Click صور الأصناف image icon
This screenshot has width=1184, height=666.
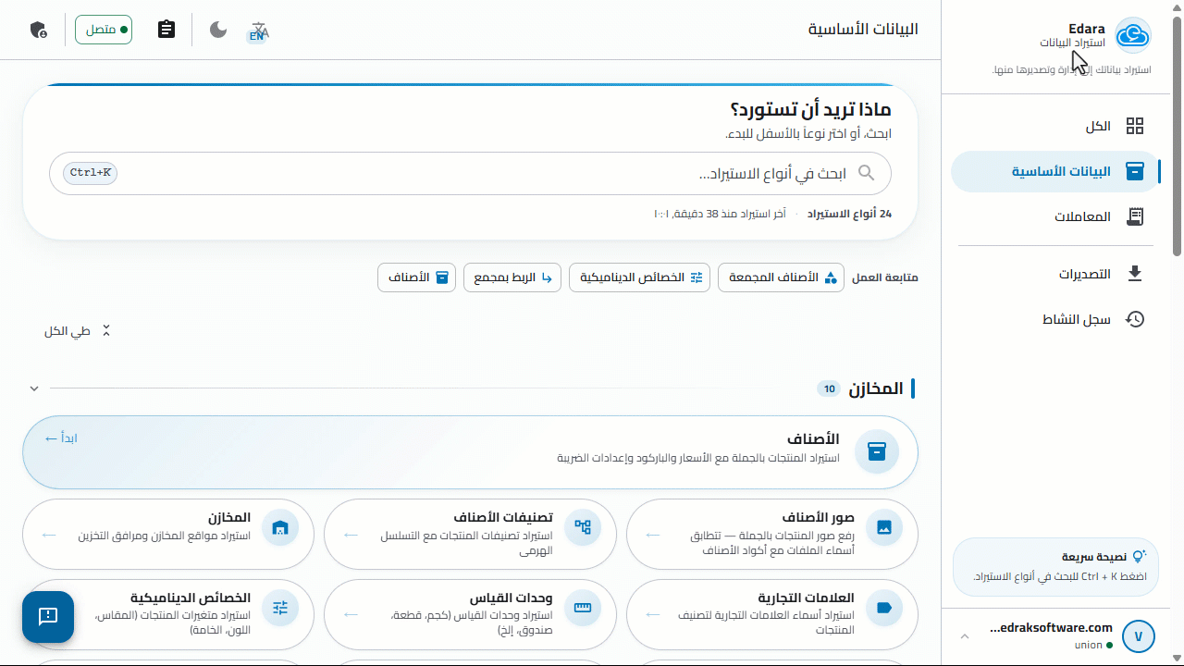884,528
